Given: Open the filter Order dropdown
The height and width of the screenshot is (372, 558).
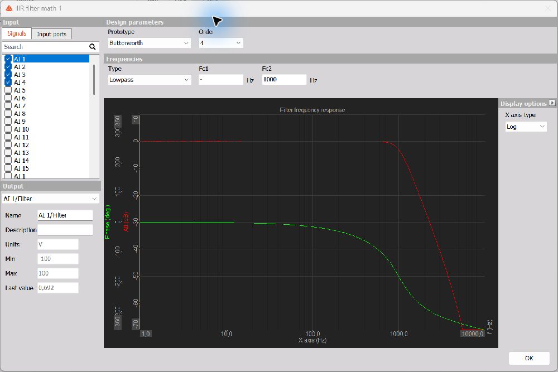Looking at the screenshot, I should [x=221, y=43].
